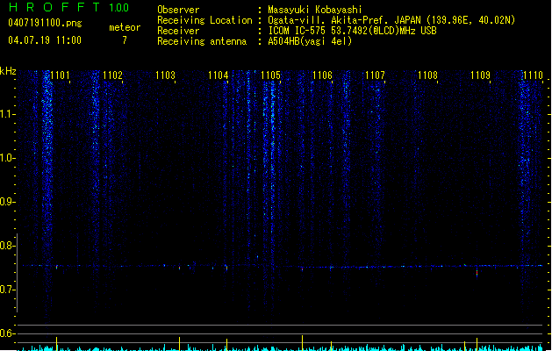Click the HROFFT 1.00 title text
552x351 pixels.
pos(68,7)
